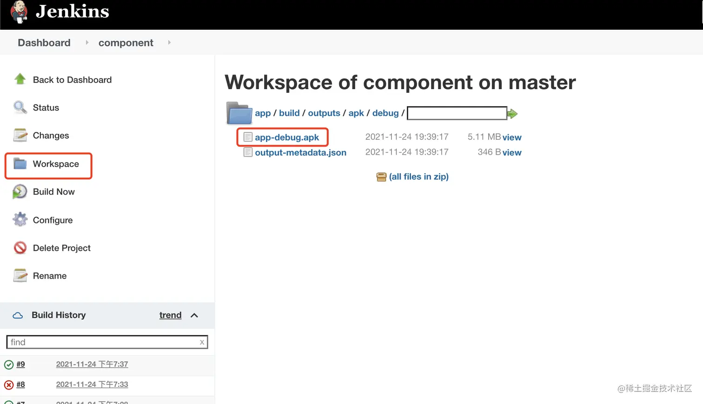Screen dimensions: 703x404
Task: Collapse the Build History panel chevron
Action: [x=194, y=315]
